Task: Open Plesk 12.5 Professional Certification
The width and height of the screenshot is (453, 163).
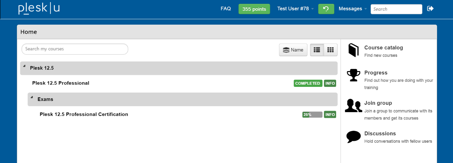Action: coord(84,114)
